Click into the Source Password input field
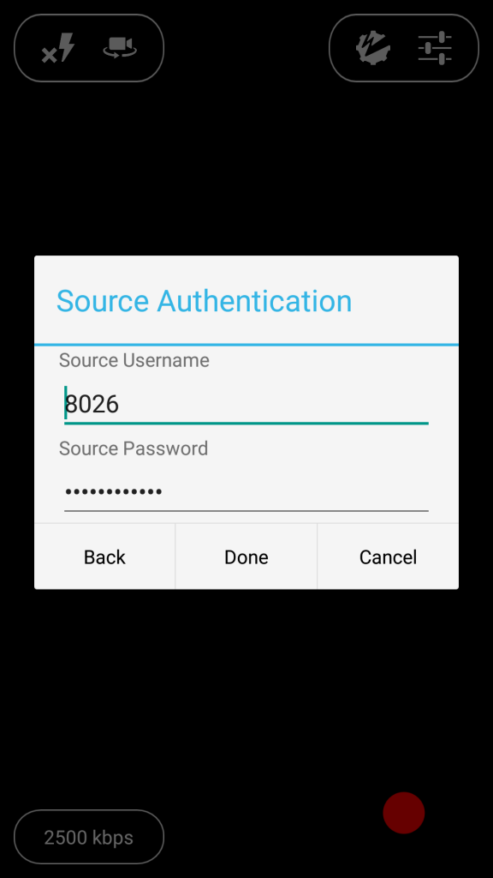The image size is (493, 878). [246, 491]
